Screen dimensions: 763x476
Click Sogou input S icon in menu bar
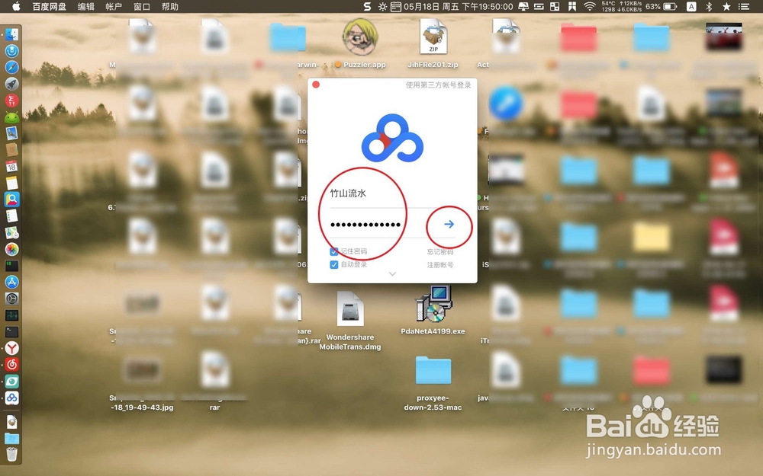pos(367,7)
